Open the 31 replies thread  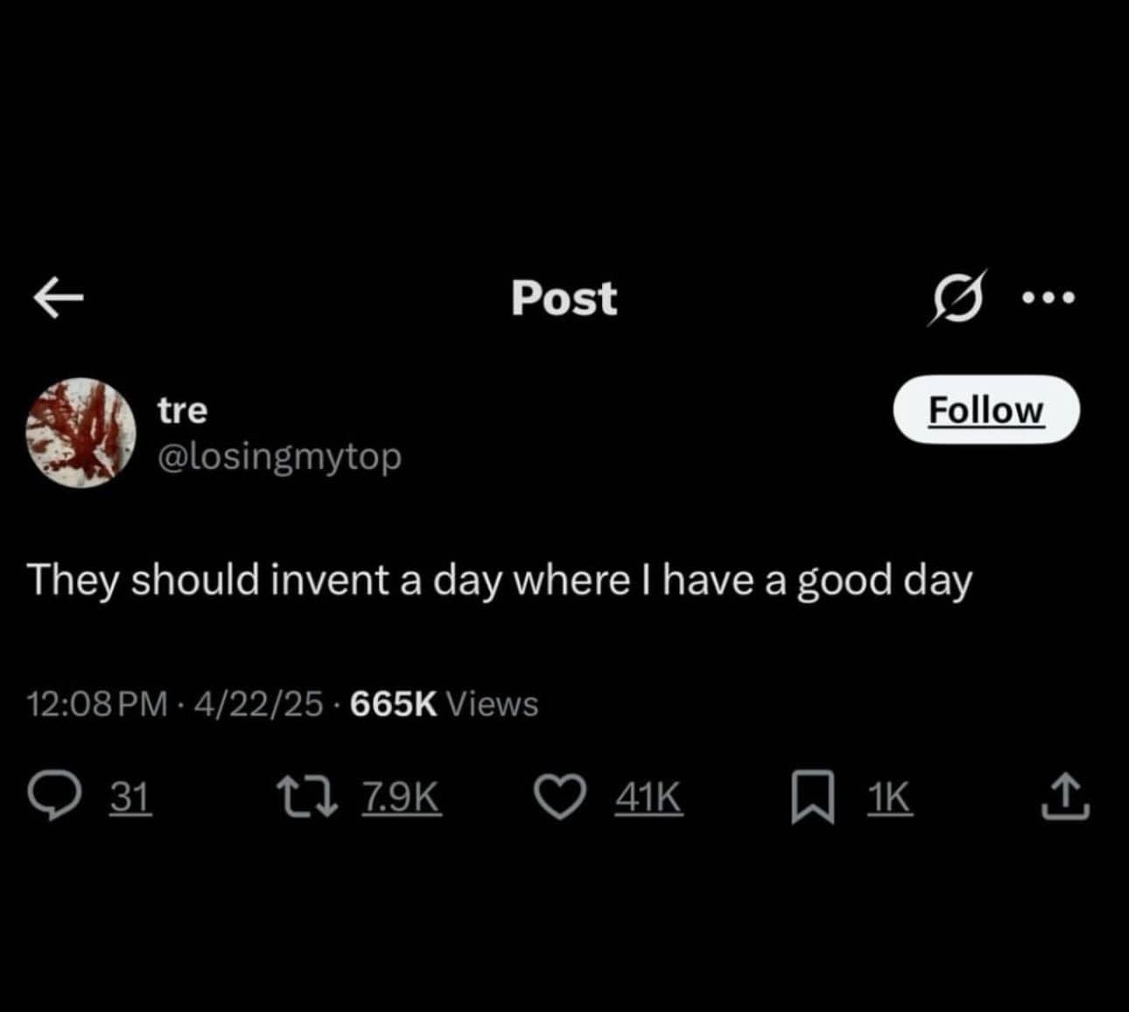click(x=130, y=795)
